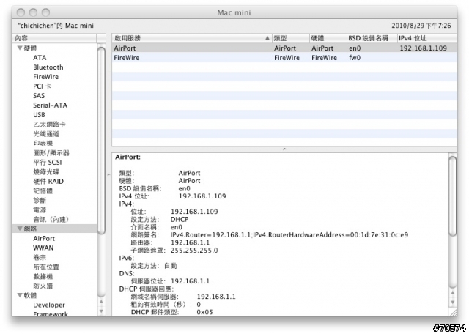Collapse the 硬體 hardware section triangle
This screenshot has height=334, width=469.
pos(20,48)
